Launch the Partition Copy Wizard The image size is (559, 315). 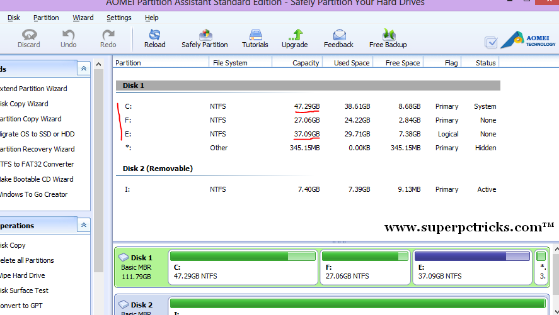(x=31, y=119)
